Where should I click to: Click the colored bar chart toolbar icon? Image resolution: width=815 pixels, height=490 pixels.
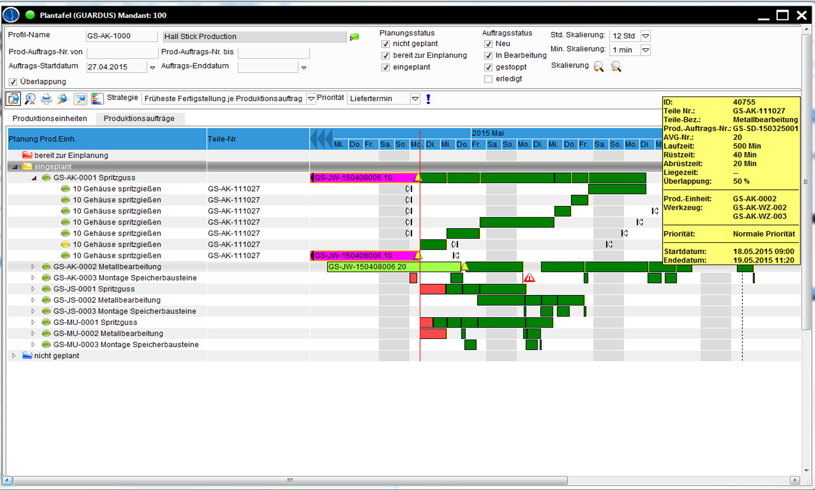pyautogui.click(x=96, y=99)
